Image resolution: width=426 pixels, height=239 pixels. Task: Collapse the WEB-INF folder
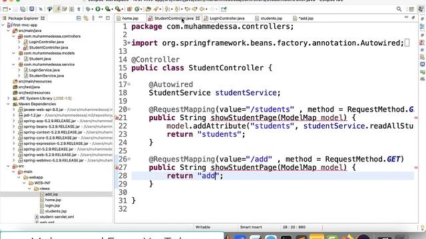[24, 183]
